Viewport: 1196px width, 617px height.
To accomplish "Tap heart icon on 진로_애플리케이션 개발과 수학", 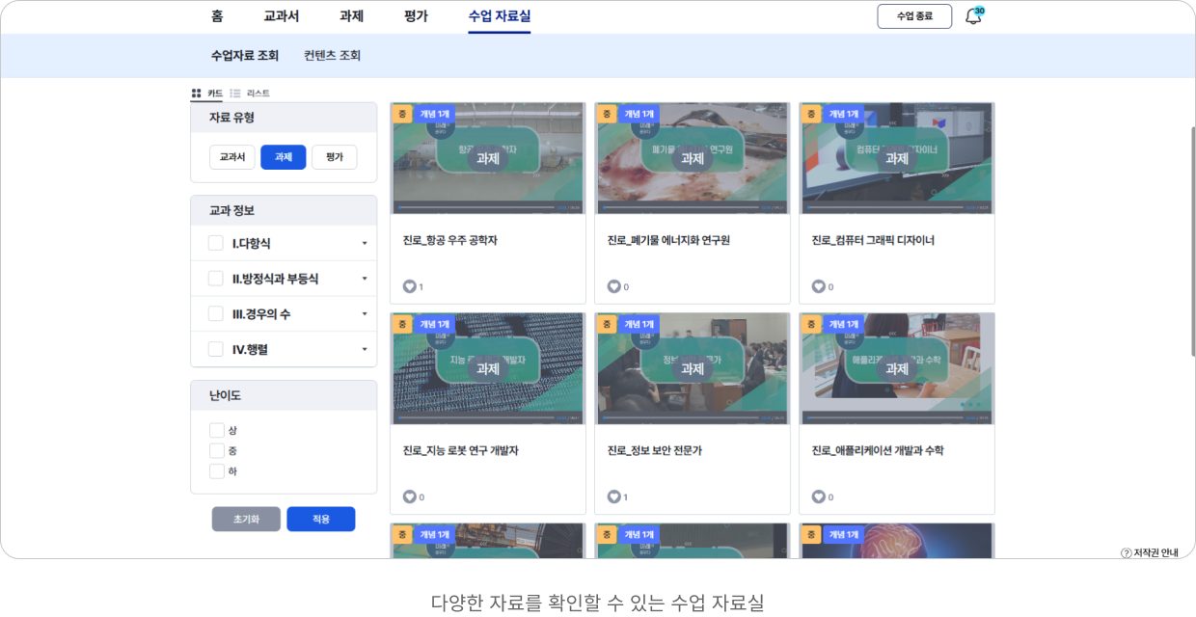I will [x=818, y=496].
